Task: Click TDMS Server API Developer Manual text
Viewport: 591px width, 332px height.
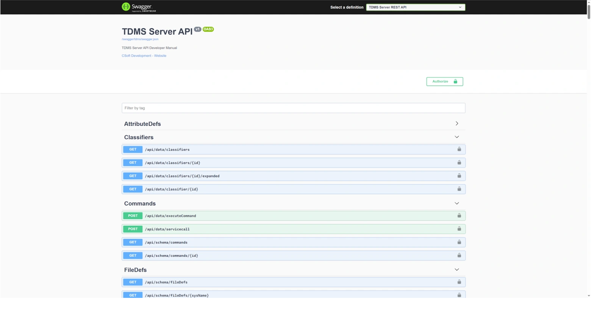Action: point(149,48)
